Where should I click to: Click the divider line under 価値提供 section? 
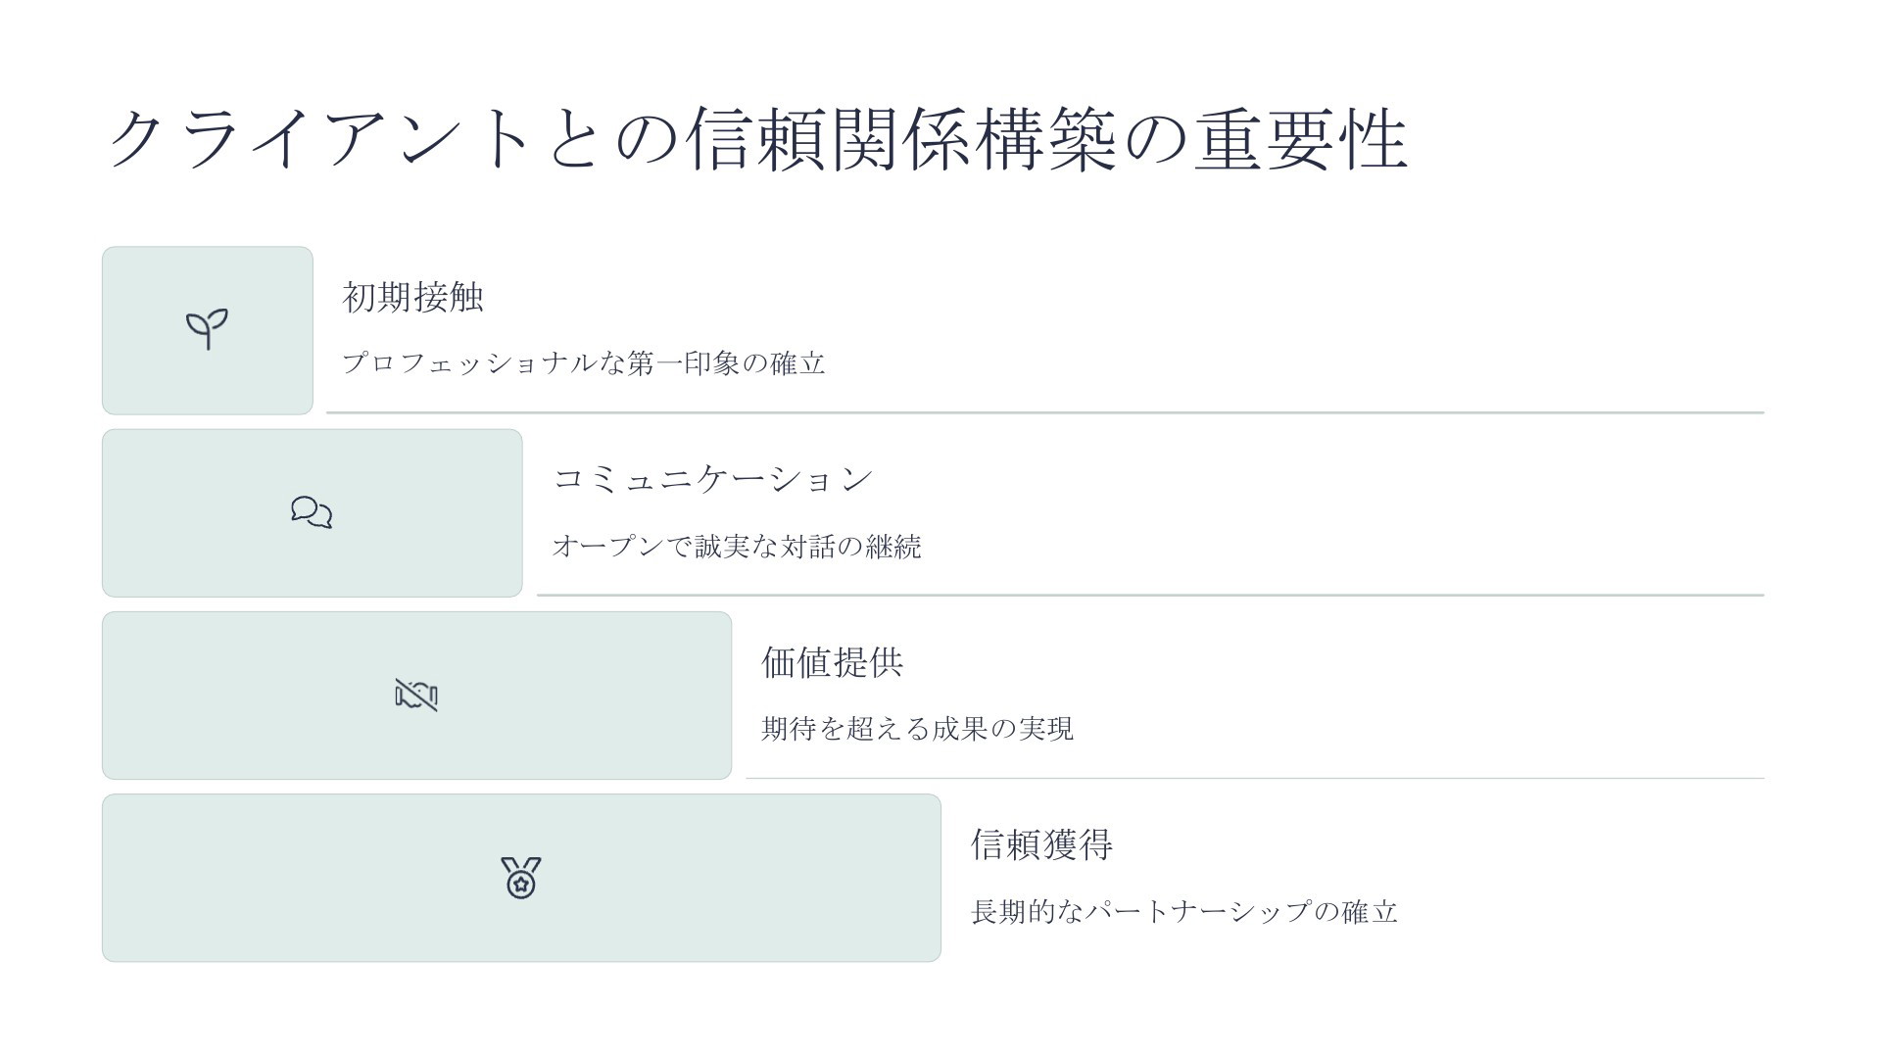pyautogui.click(x=1255, y=778)
